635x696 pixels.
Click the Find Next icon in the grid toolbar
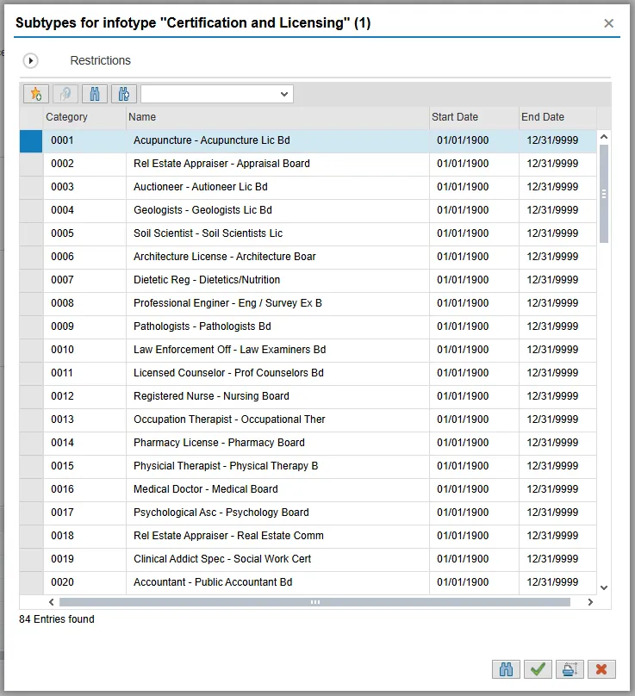(x=124, y=94)
